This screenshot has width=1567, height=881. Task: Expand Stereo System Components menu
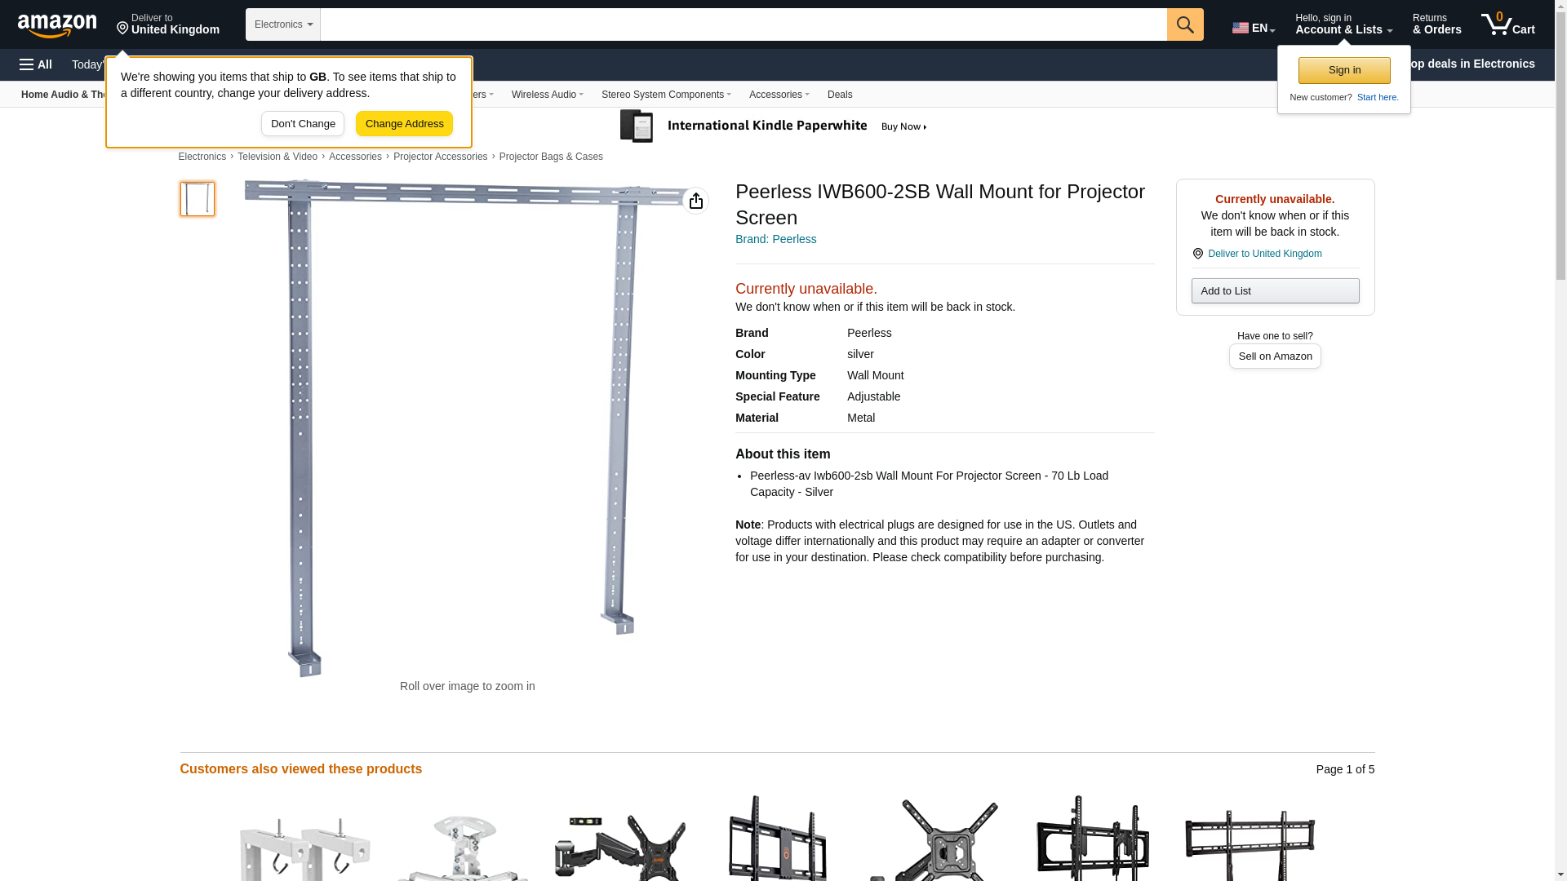666,95
